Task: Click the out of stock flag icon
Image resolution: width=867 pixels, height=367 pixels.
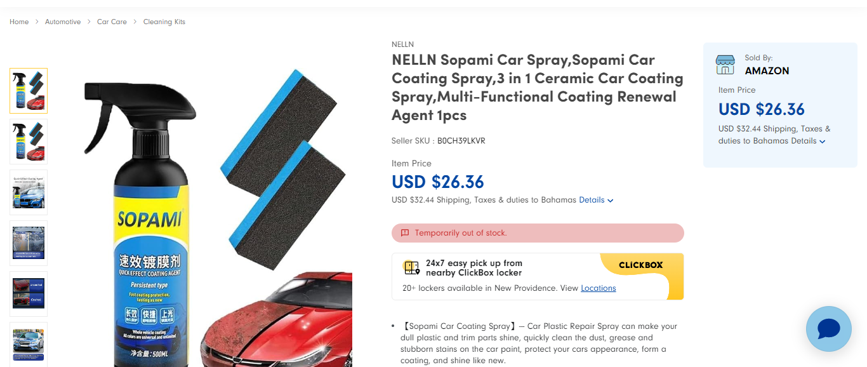Action: tap(405, 233)
